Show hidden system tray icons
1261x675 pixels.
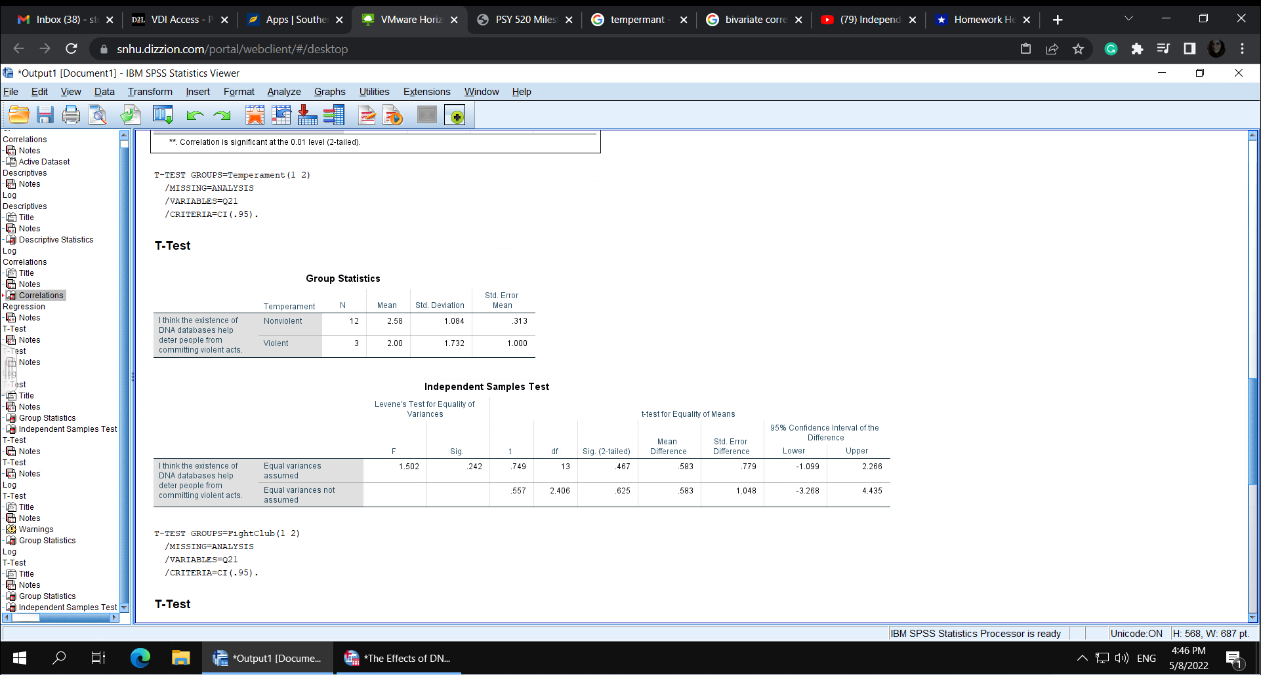(1083, 658)
